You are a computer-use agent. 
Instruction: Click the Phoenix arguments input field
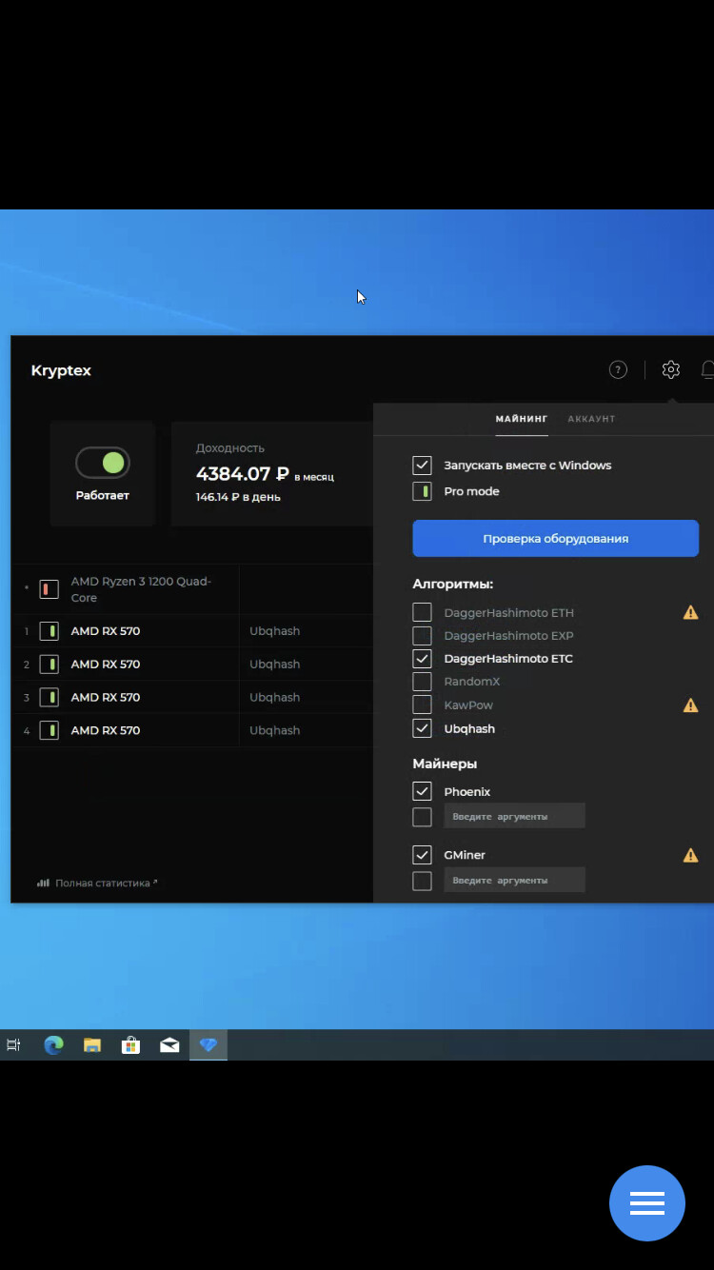pos(514,816)
